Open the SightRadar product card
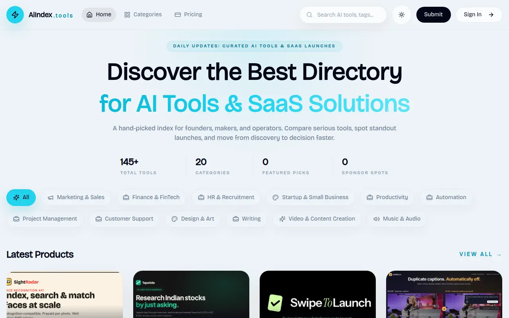Screen dimensions: 509x318 (65, 295)
